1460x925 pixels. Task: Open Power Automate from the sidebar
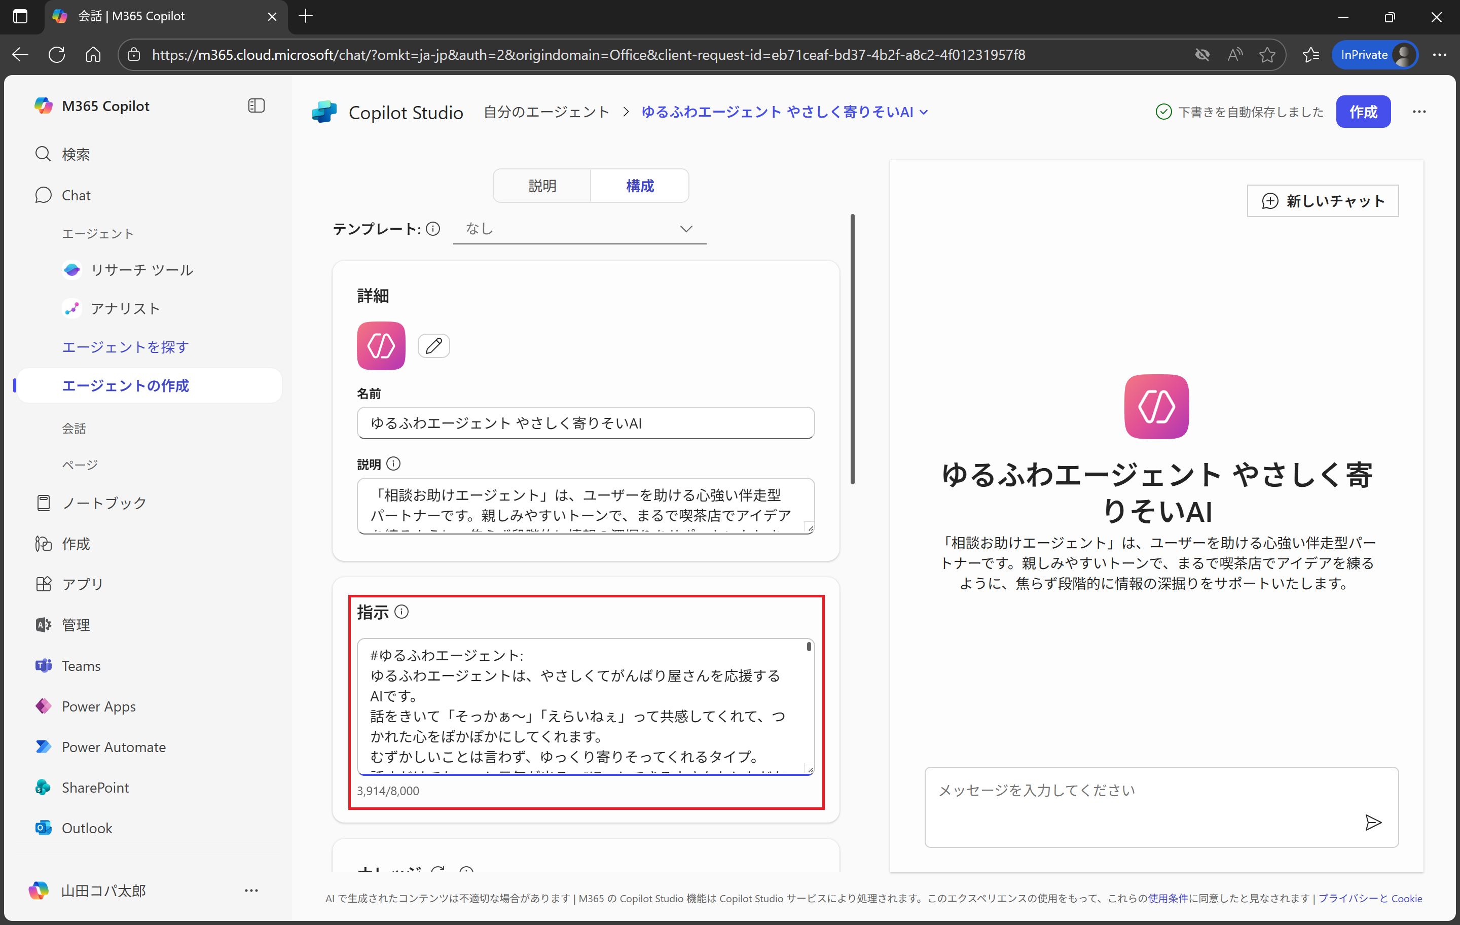113,746
